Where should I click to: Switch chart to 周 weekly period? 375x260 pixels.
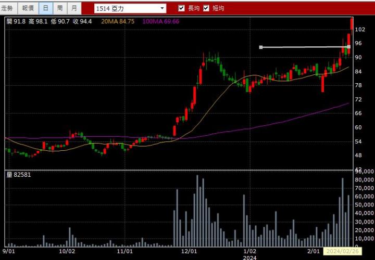[x=60, y=8]
